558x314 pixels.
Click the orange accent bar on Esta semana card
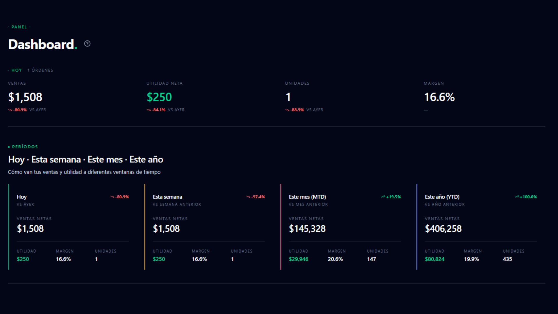145,227
